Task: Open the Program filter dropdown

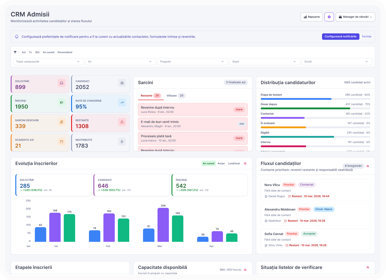Action: (x=193, y=62)
